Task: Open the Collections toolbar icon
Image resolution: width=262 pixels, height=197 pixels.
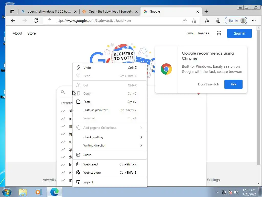Action: pos(218,21)
